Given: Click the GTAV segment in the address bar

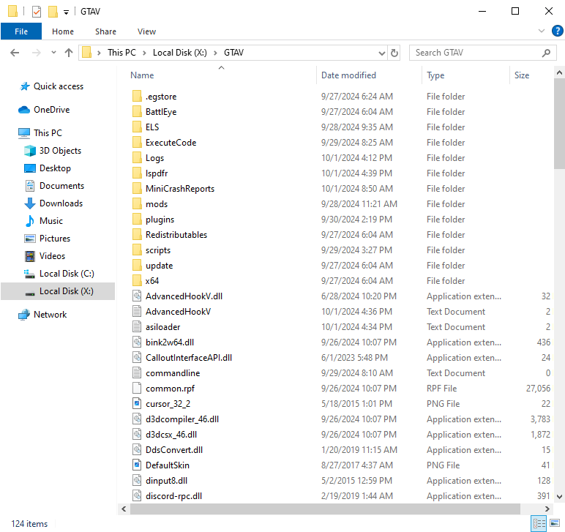Looking at the screenshot, I should tap(234, 53).
